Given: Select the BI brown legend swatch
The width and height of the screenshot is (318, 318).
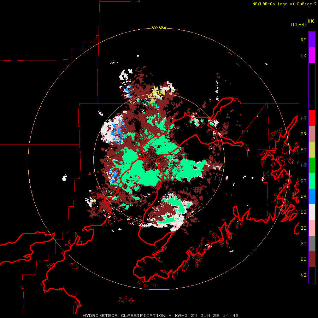Looking at the screenshot, I should 312,259.
